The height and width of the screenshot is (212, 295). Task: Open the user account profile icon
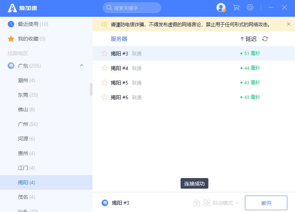pyautogui.click(x=221, y=8)
